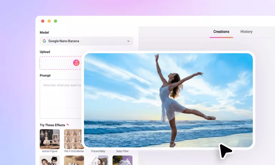
Task: Click the dropdown chevron in Model selector
Action: [x=128, y=41]
